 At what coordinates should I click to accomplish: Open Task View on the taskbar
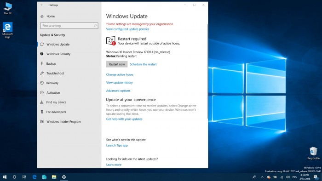pos(24,177)
